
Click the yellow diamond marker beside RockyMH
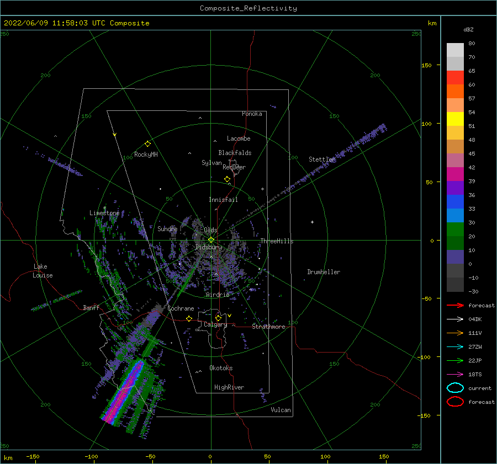point(147,144)
